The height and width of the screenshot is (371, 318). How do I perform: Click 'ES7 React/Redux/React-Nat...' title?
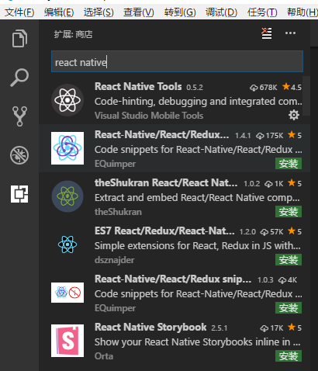[x=164, y=231]
